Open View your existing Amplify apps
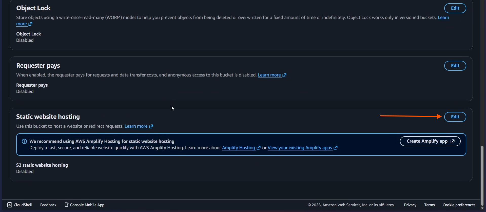This screenshot has height=212, width=486. click(x=300, y=148)
